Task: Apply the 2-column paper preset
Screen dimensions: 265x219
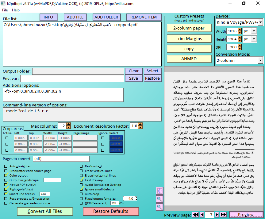Action: 189,28
